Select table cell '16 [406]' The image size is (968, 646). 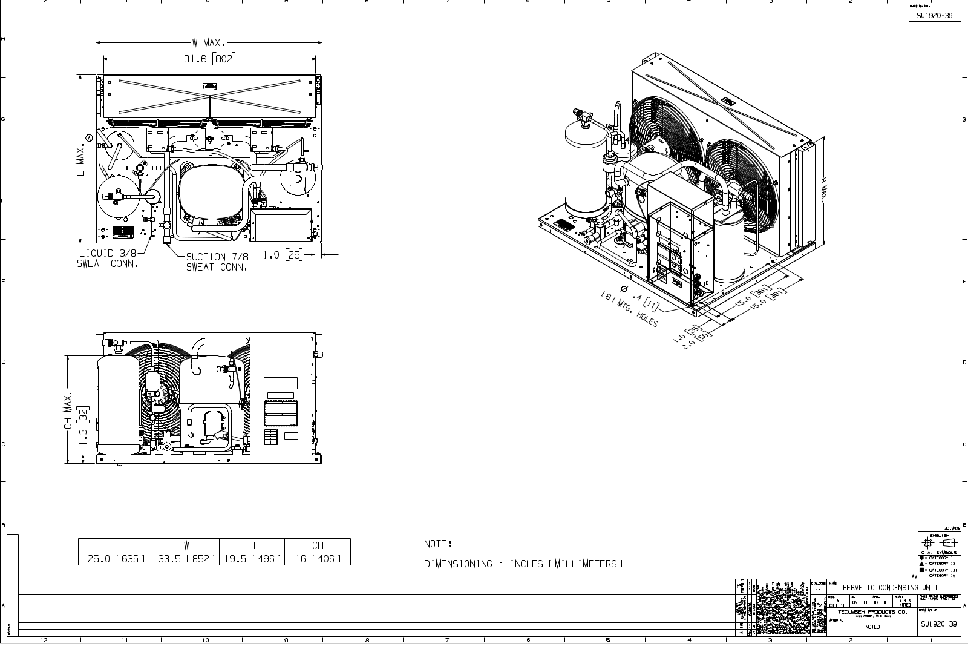pos(318,559)
